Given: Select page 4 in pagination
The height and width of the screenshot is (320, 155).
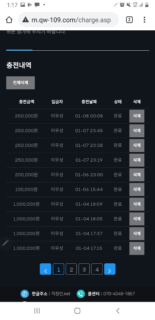Looking at the screenshot, I should (97, 269).
